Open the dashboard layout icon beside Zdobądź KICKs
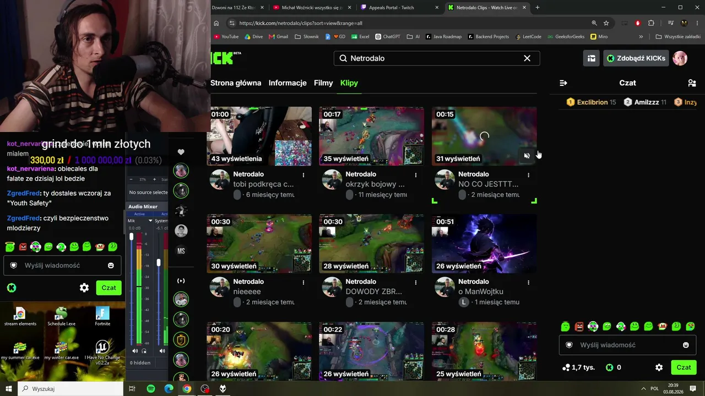705x396 pixels. click(x=592, y=58)
